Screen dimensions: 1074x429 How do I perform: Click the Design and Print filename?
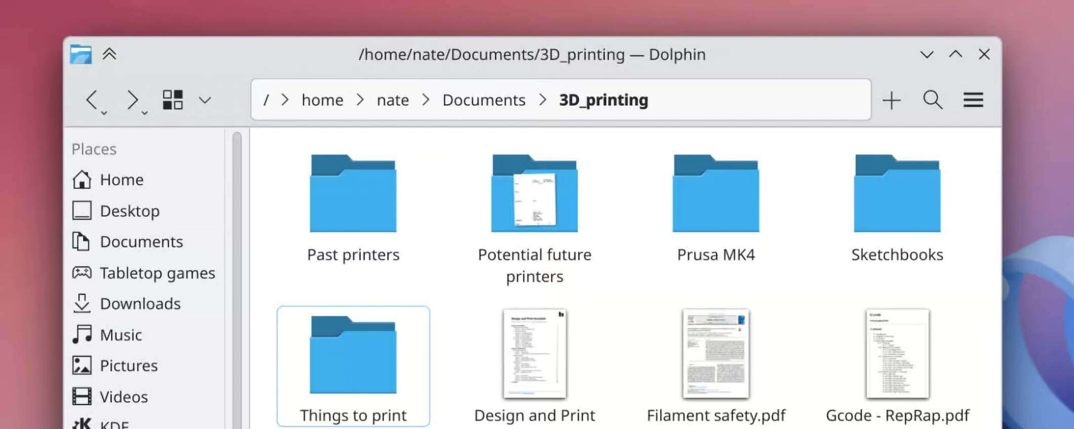(534, 415)
